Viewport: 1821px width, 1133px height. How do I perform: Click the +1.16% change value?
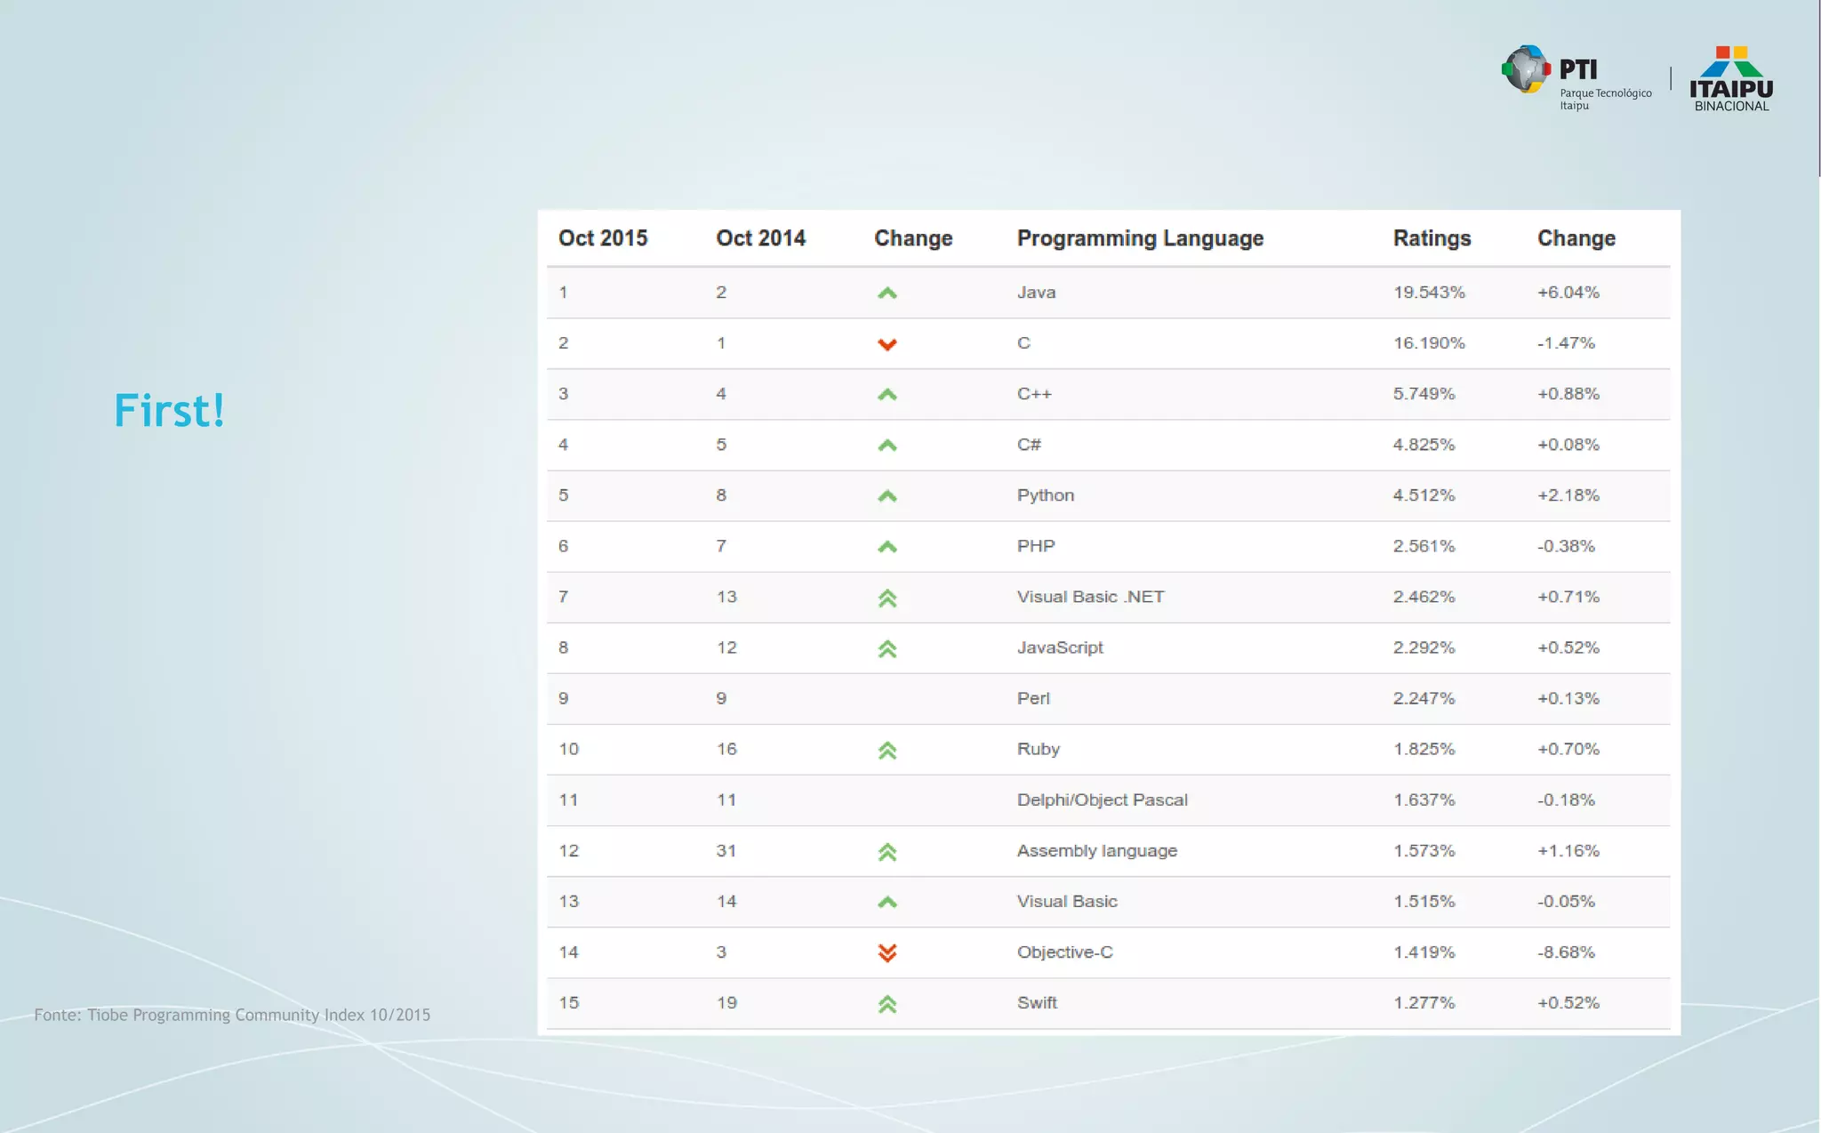1568,850
